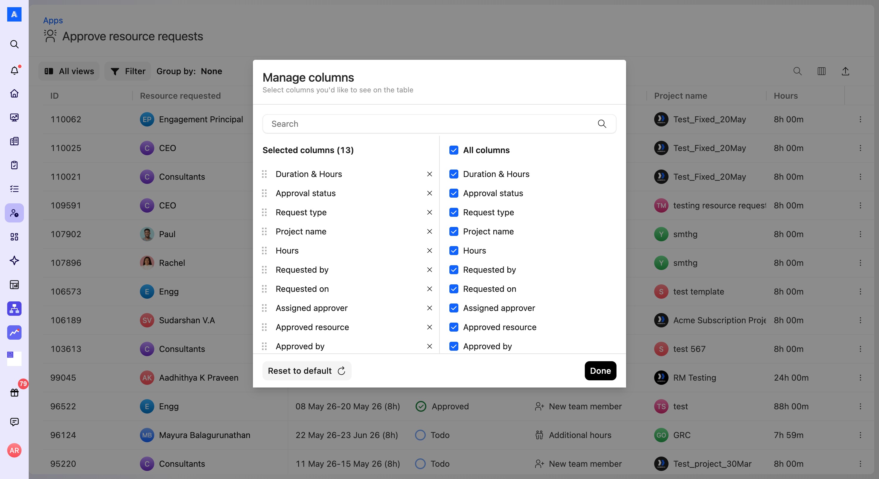Remove Request type from selected columns
This screenshot has width=879, height=479.
pos(430,212)
